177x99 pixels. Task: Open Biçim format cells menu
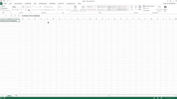[140, 8]
